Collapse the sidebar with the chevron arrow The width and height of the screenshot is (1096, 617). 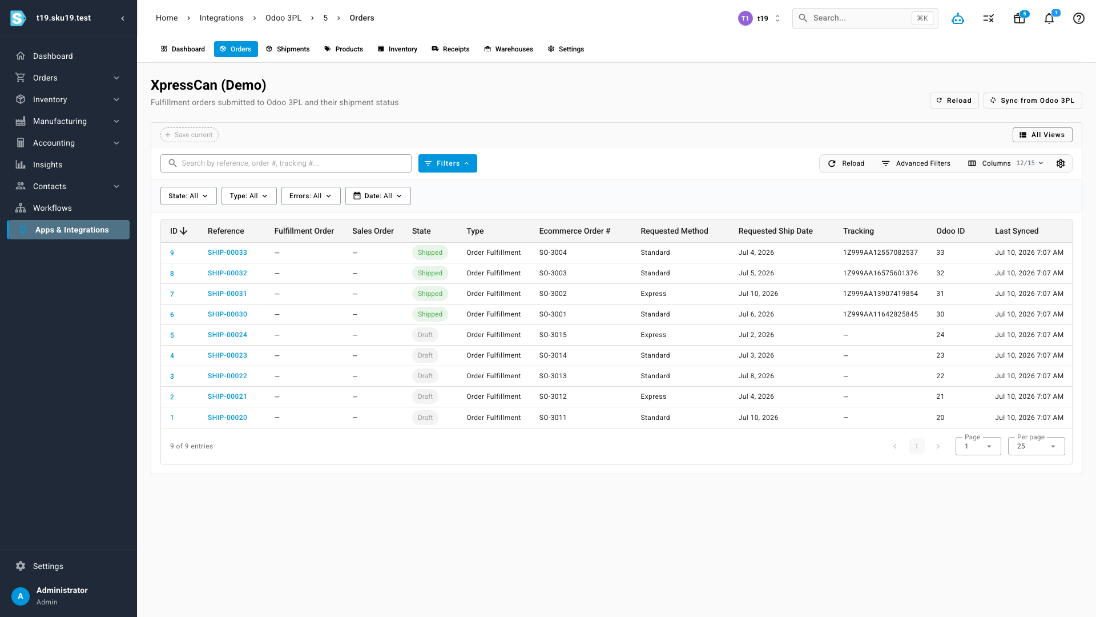click(123, 18)
